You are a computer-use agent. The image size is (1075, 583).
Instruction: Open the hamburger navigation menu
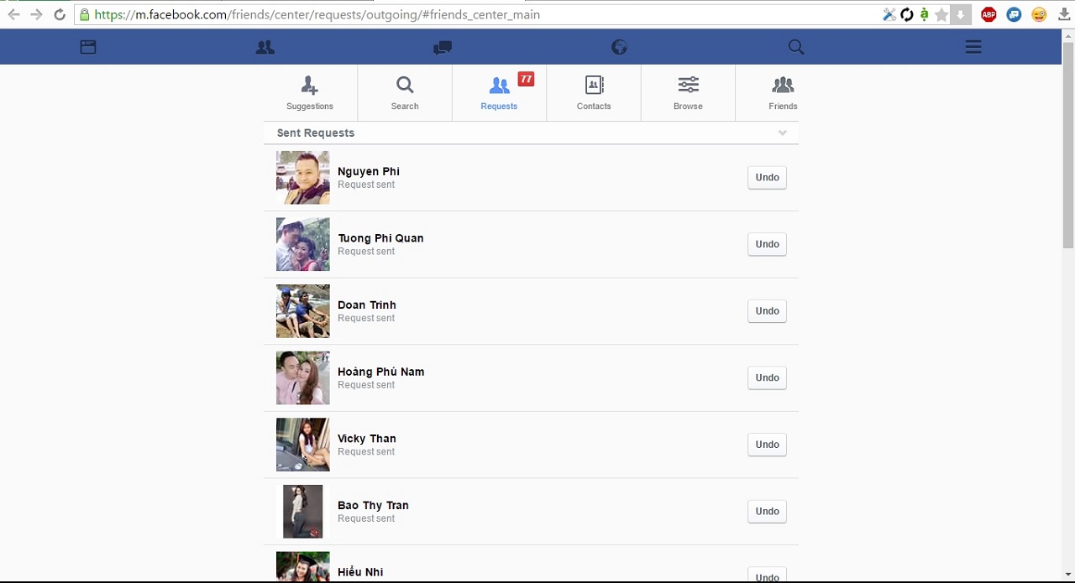click(x=973, y=47)
